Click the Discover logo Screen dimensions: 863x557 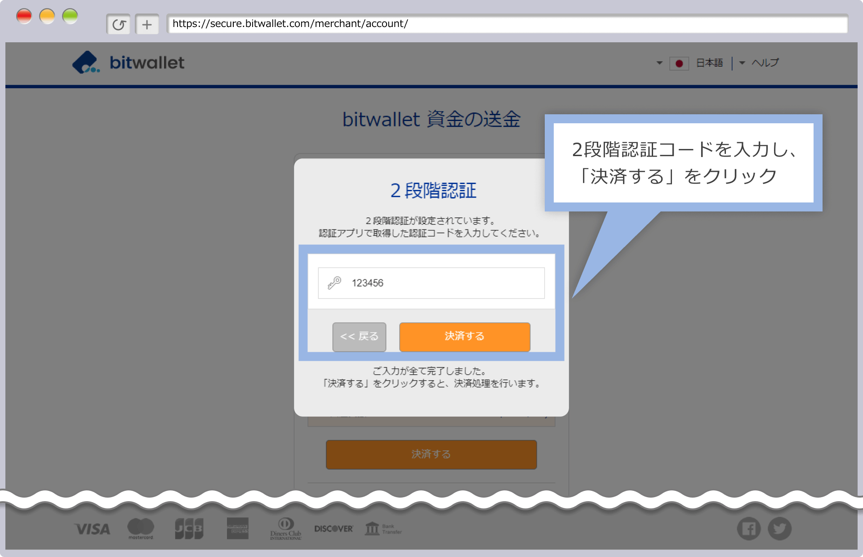point(334,529)
